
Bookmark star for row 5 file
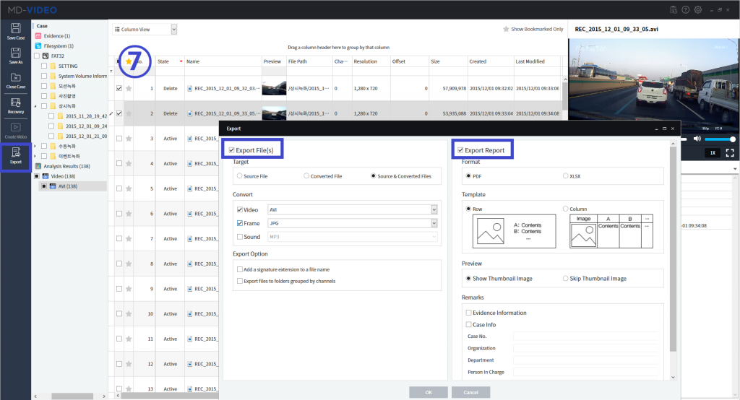click(x=129, y=188)
